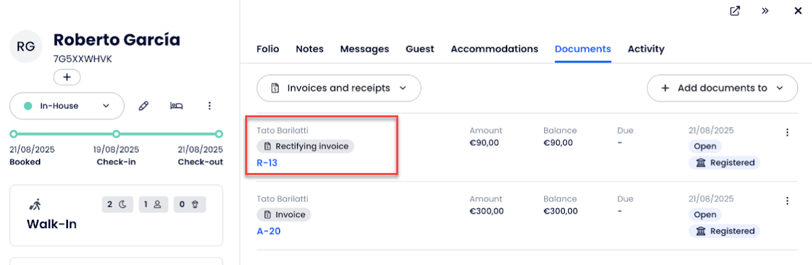
Task: Click the Check-in point on timeline
Action: point(116,134)
